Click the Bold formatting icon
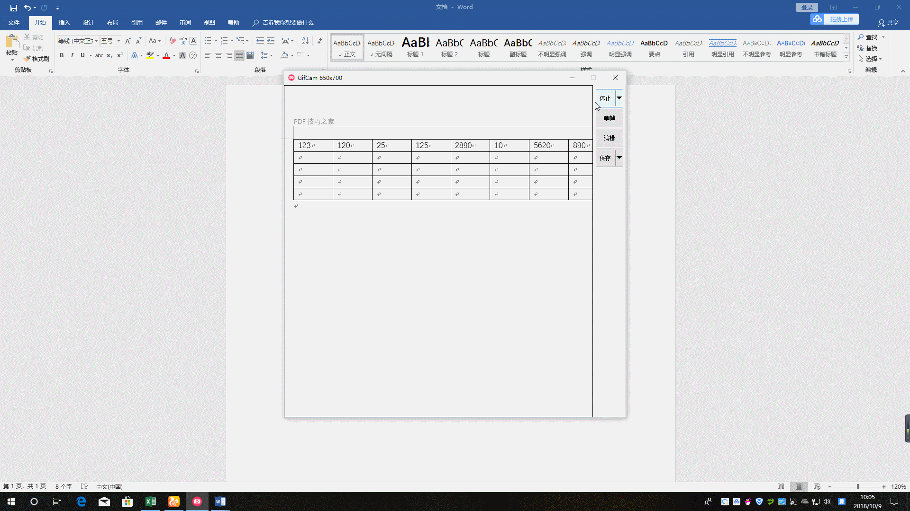Screen dimensions: 910x511 click(x=61, y=55)
